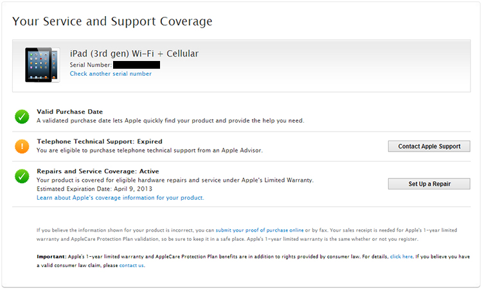
Task: Click 'A validated purchase date lets Apple' sentence
Action: click(170, 121)
